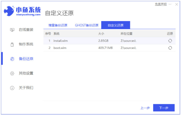Viewport: 181px width, 115px height.
Task: Click restore icon for boot.wim
Action: click(170, 48)
